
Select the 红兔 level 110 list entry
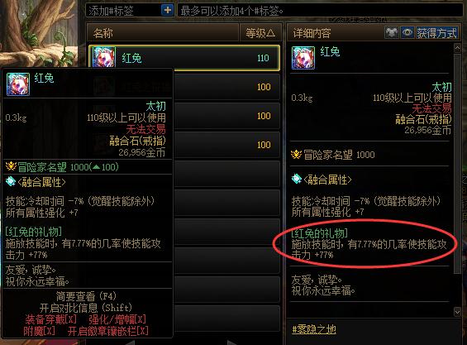[184, 58]
